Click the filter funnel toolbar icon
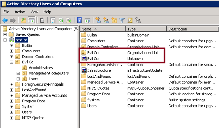Image resolution: width=219 pixels, height=128 pixels. click(122, 20)
